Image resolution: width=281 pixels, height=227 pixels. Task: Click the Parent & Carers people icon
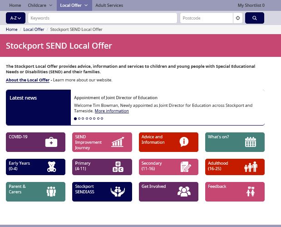coord(51,192)
